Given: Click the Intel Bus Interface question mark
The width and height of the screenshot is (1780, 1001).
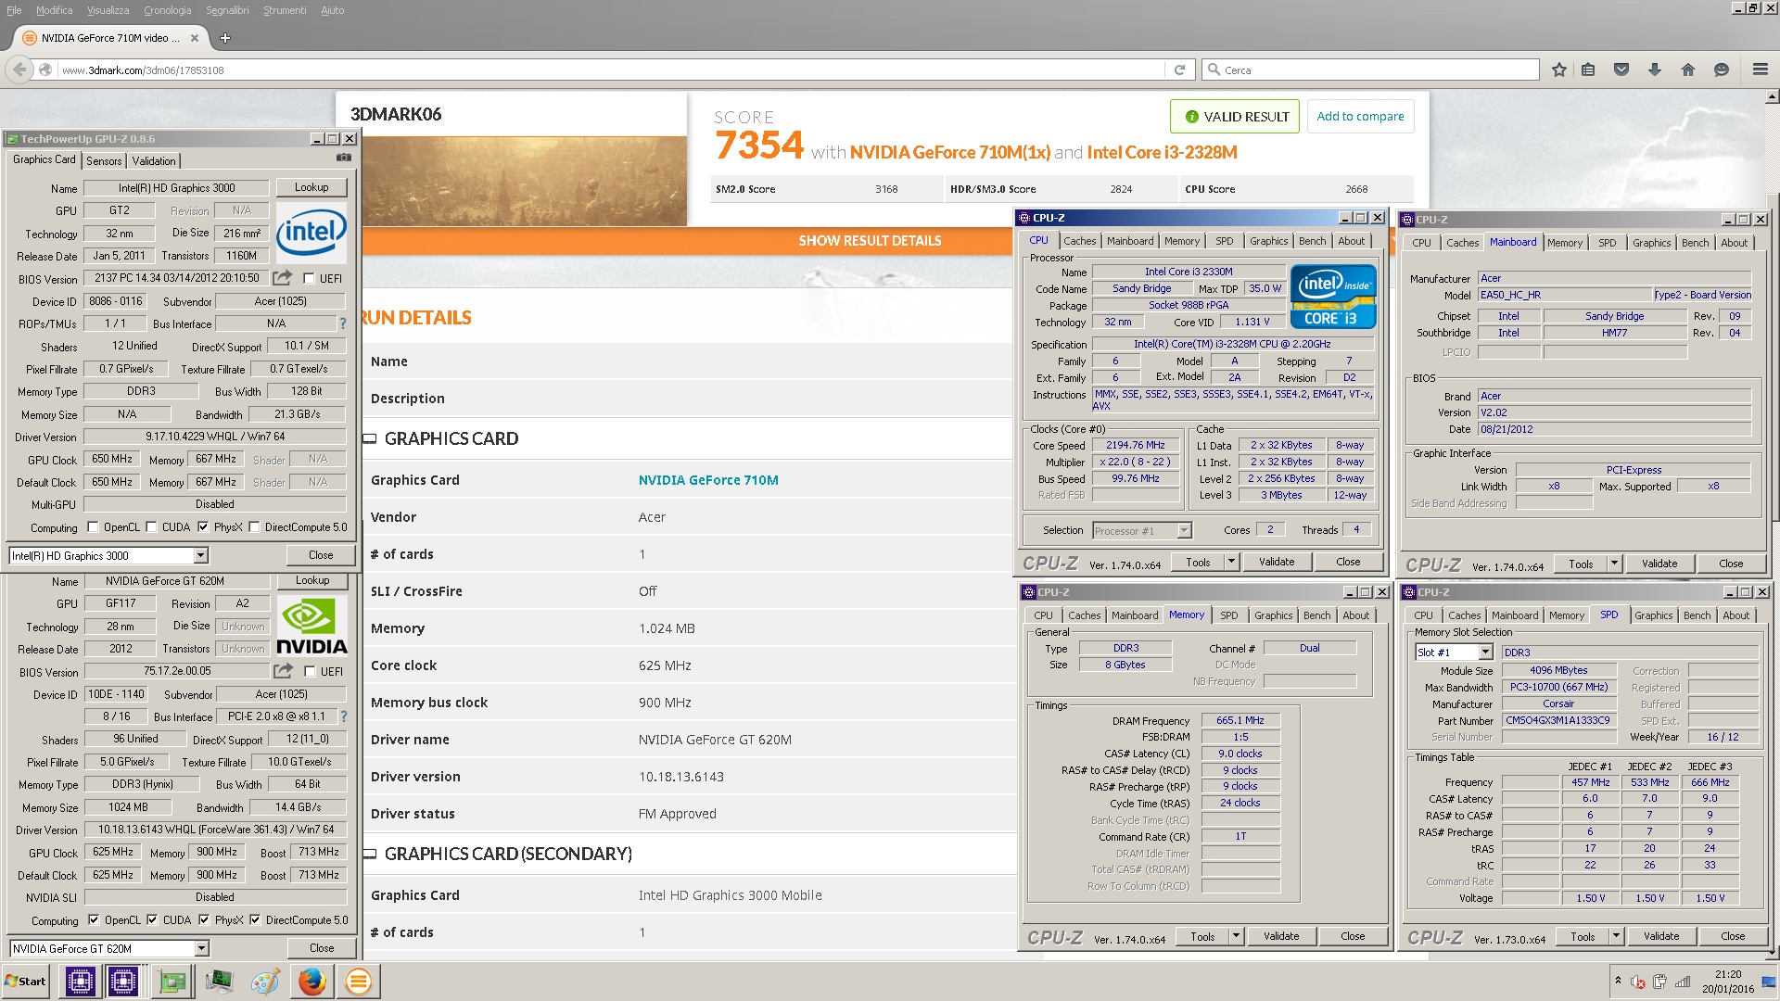Looking at the screenshot, I should (343, 323).
